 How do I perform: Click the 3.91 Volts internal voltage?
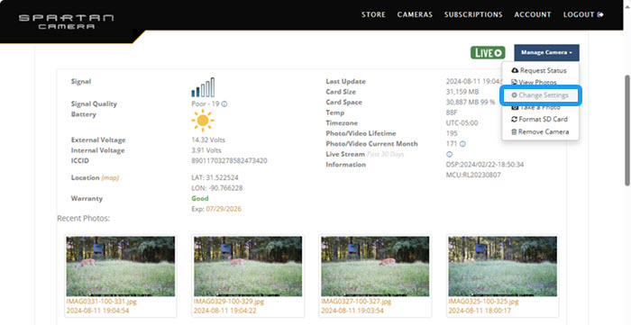[x=206, y=150]
